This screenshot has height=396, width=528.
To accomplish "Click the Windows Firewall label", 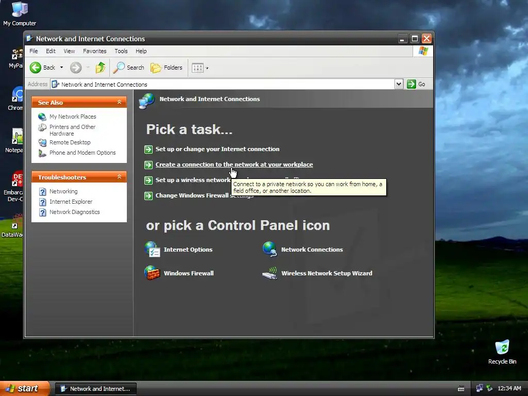I will (x=189, y=273).
